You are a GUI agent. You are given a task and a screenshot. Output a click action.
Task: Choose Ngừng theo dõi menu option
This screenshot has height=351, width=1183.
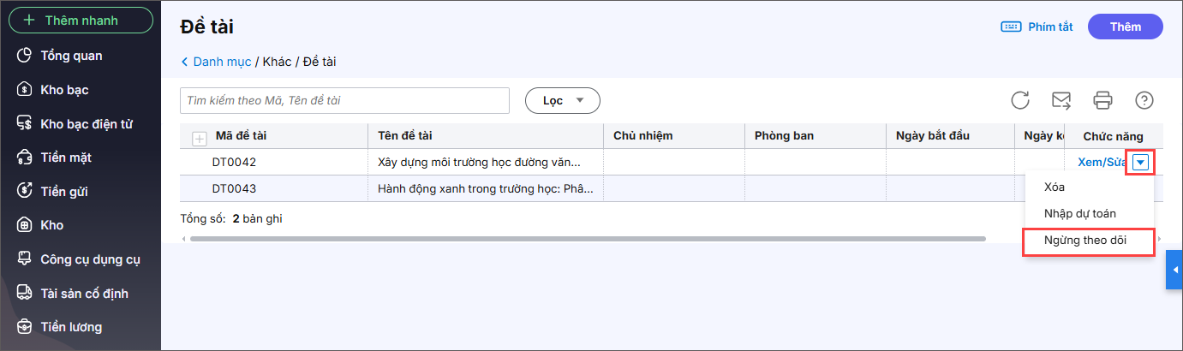(x=1085, y=241)
